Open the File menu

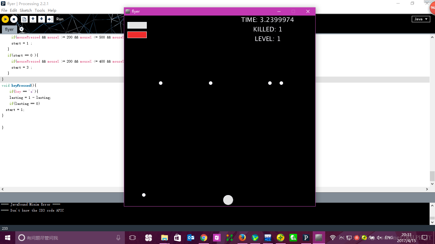click(4, 10)
